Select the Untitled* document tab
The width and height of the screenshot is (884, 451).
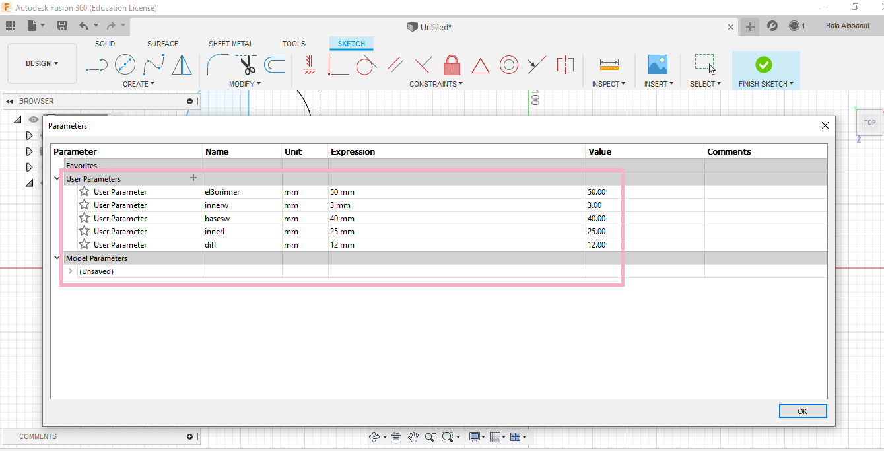pyautogui.click(x=429, y=27)
